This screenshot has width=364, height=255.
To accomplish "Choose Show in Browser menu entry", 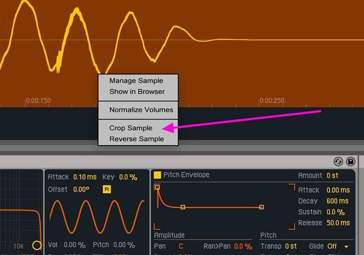I will 137,91.
